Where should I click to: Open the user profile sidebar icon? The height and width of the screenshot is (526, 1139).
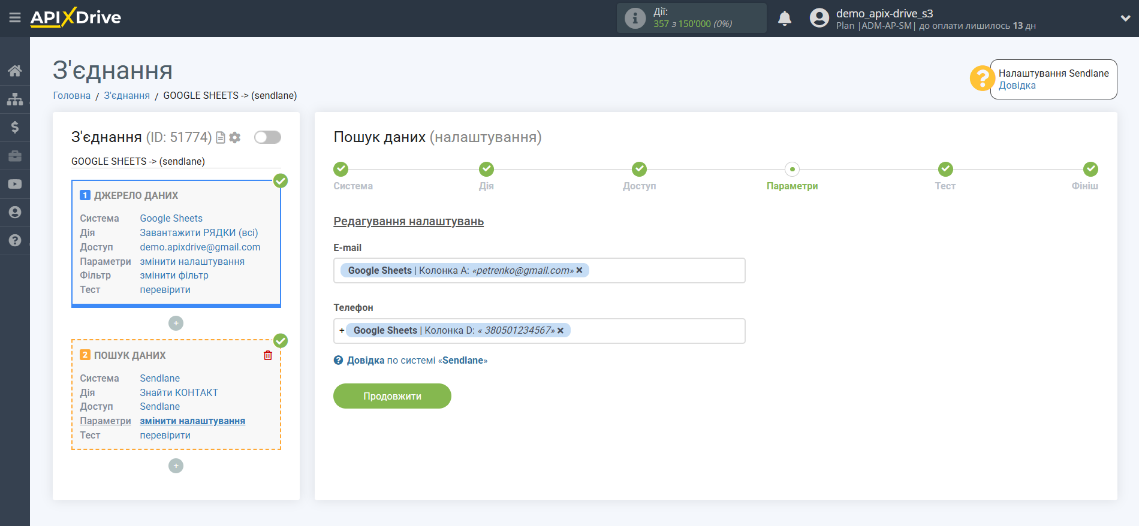15,212
